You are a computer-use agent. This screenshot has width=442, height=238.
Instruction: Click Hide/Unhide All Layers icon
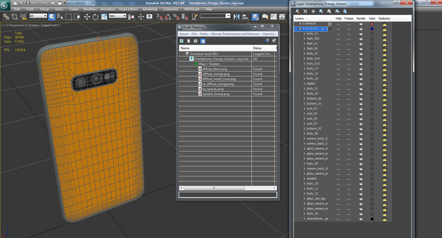click(337, 11)
